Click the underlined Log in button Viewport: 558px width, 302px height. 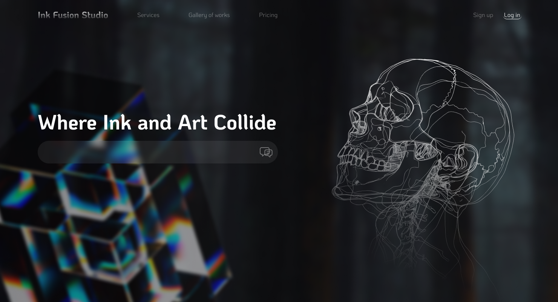pos(512,15)
